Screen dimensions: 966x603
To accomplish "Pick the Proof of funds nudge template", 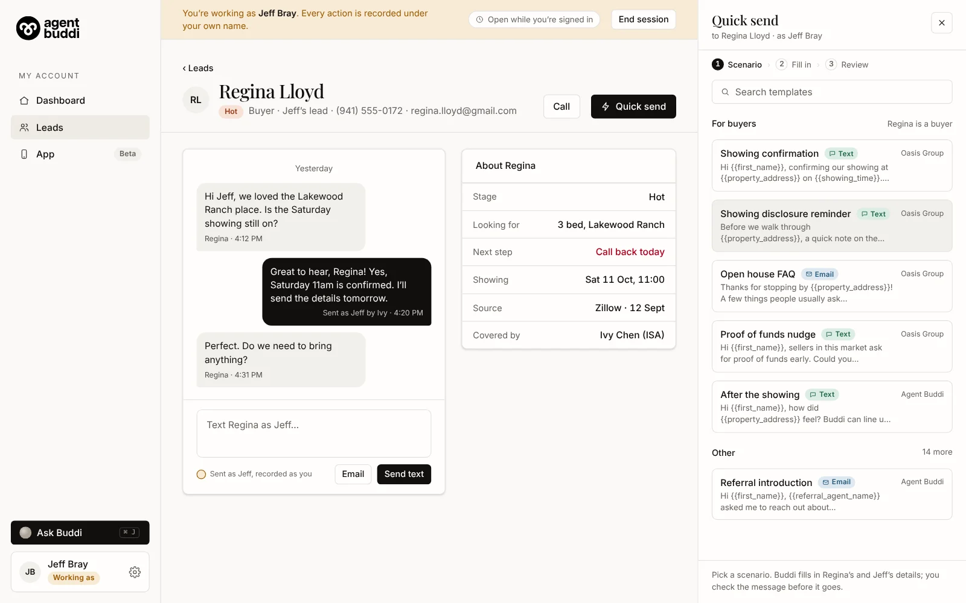I will tap(831, 347).
